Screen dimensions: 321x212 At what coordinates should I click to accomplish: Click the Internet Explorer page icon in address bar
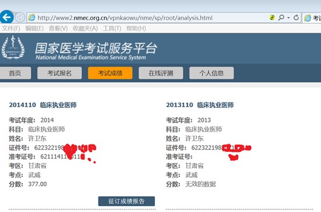[x=31, y=18]
